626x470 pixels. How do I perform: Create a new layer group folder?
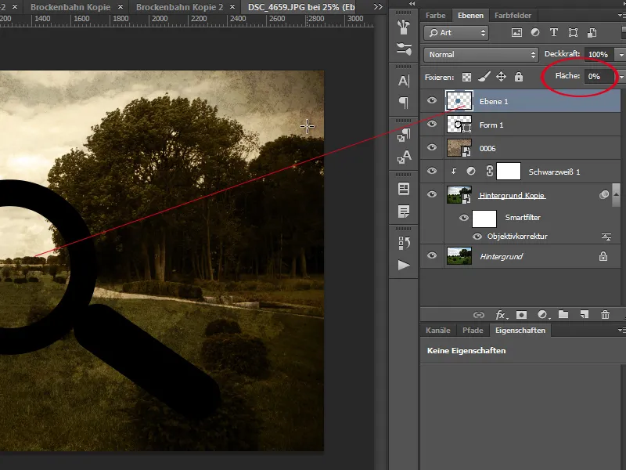(x=563, y=315)
